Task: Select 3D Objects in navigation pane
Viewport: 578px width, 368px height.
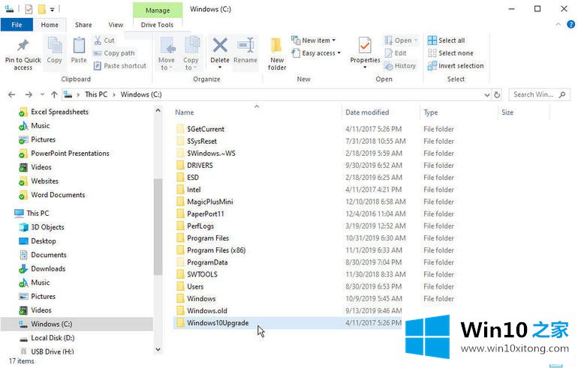Action: pyautogui.click(x=47, y=227)
